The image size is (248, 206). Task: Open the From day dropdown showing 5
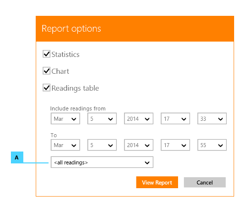click(102, 118)
